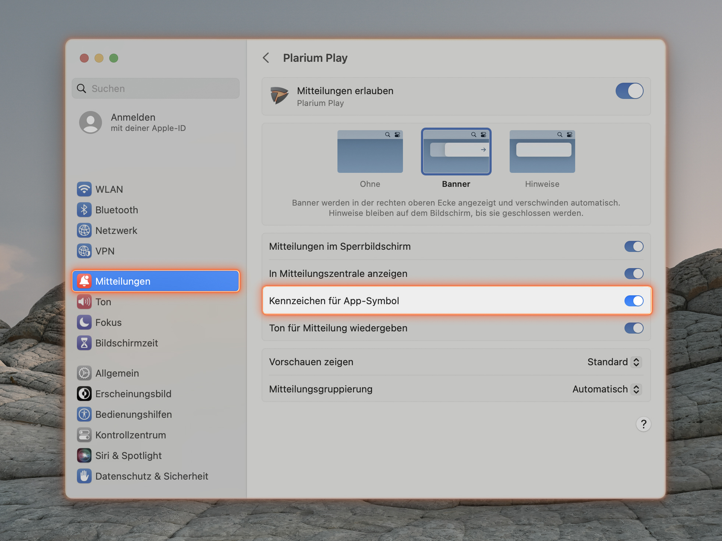Disable Kennzeichen für App-Symbol switch

coord(634,301)
